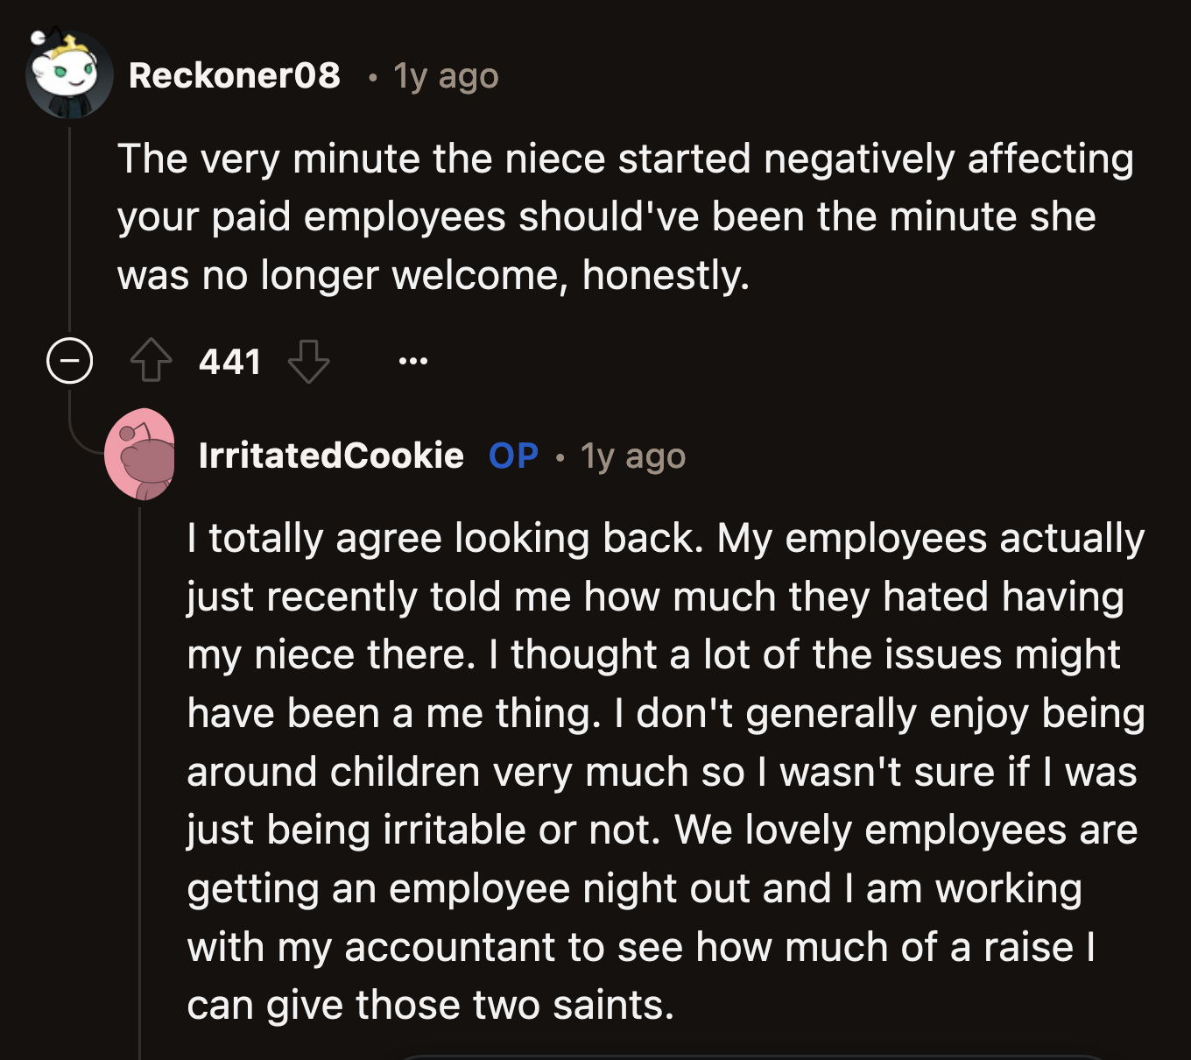Image resolution: width=1191 pixels, height=1060 pixels.
Task: Toggle the upvote on the 441-score comment
Action: coord(151,361)
